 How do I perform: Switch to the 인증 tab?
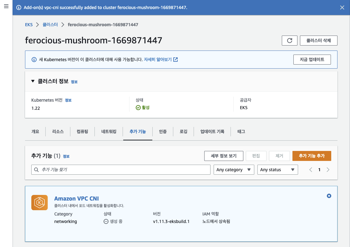[163, 132]
